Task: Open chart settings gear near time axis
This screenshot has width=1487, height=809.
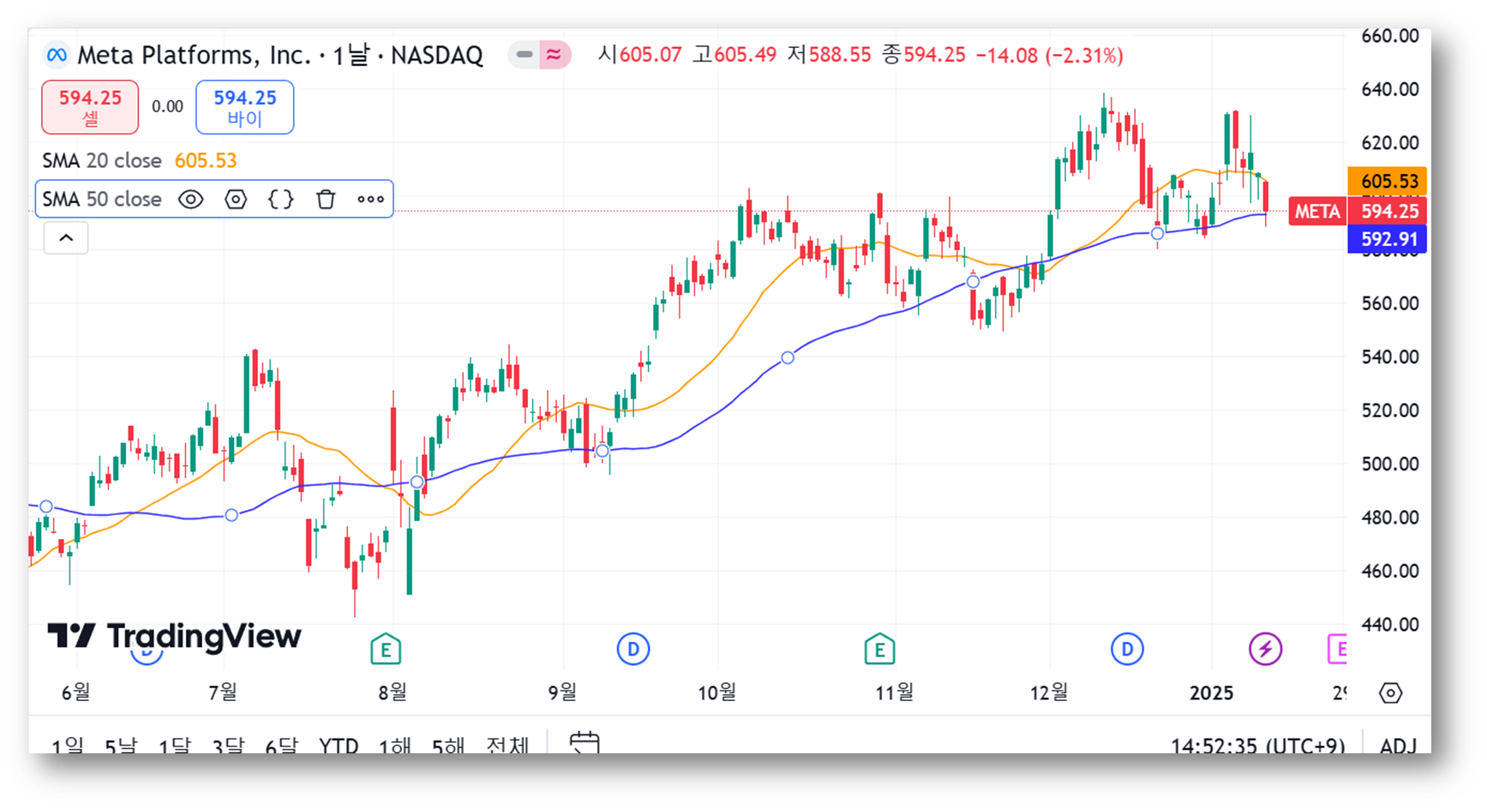Action: [1390, 692]
